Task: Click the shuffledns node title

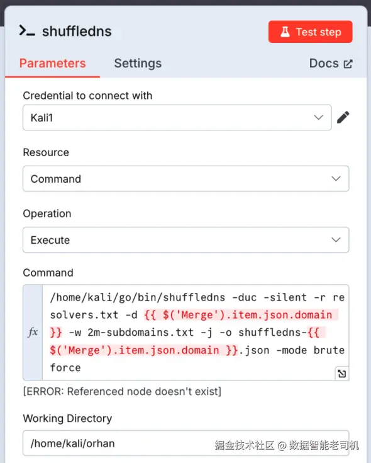Action: [x=77, y=31]
